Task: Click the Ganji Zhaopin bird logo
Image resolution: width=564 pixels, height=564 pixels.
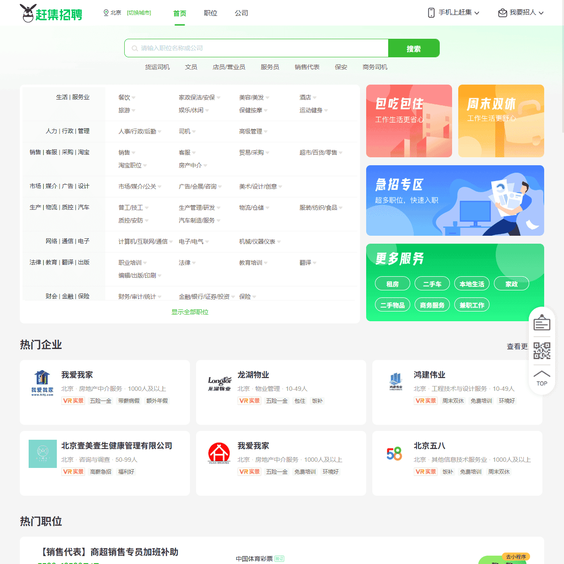Action: pos(29,12)
